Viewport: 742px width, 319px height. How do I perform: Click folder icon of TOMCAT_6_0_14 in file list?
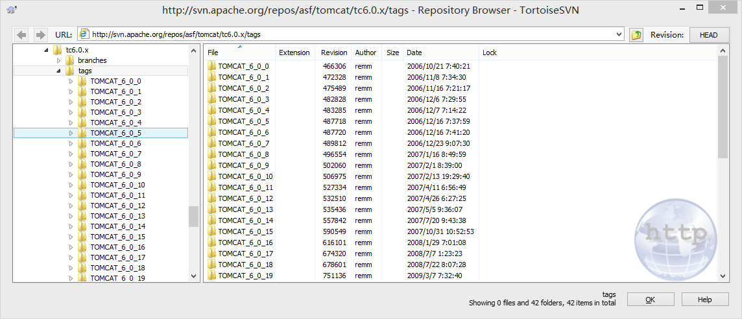point(211,220)
